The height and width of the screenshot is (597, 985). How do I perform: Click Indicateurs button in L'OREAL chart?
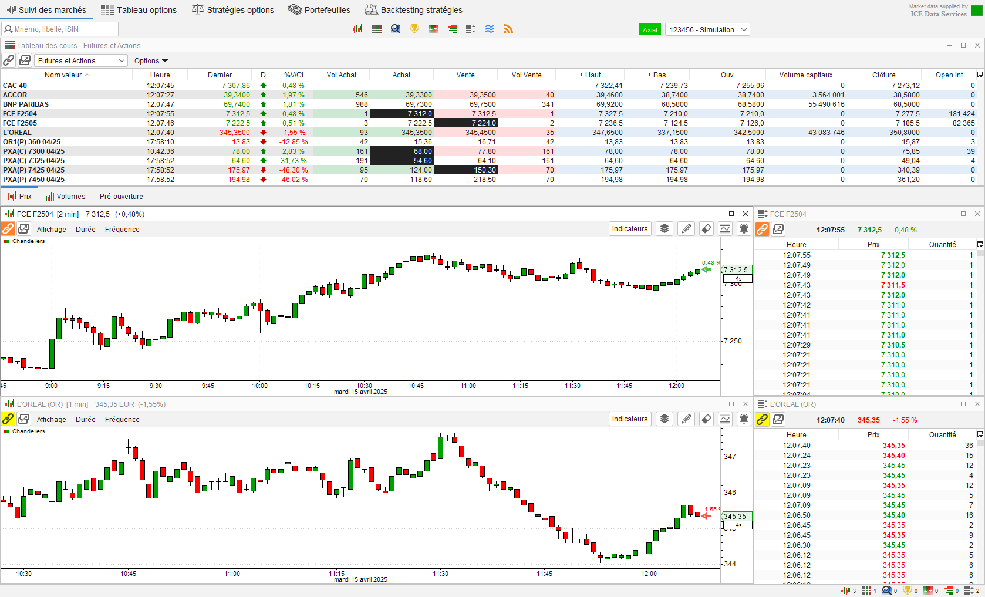(x=630, y=419)
